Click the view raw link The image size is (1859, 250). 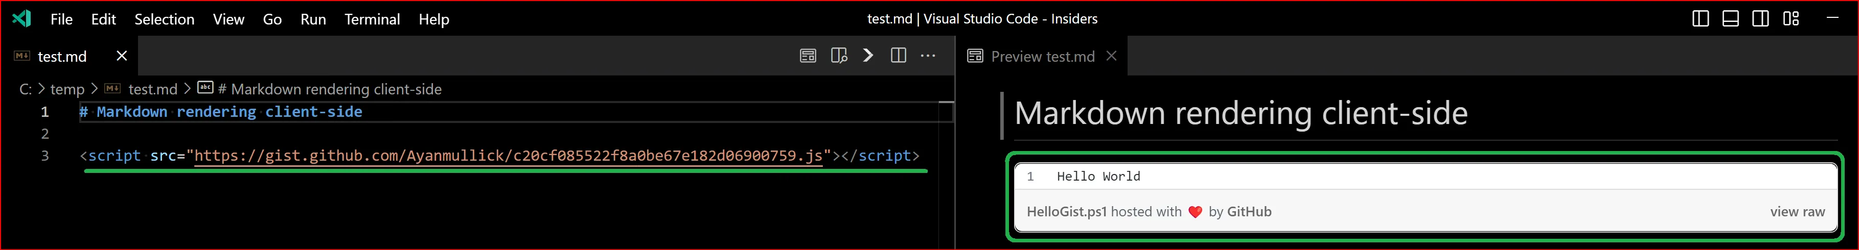coord(1797,212)
